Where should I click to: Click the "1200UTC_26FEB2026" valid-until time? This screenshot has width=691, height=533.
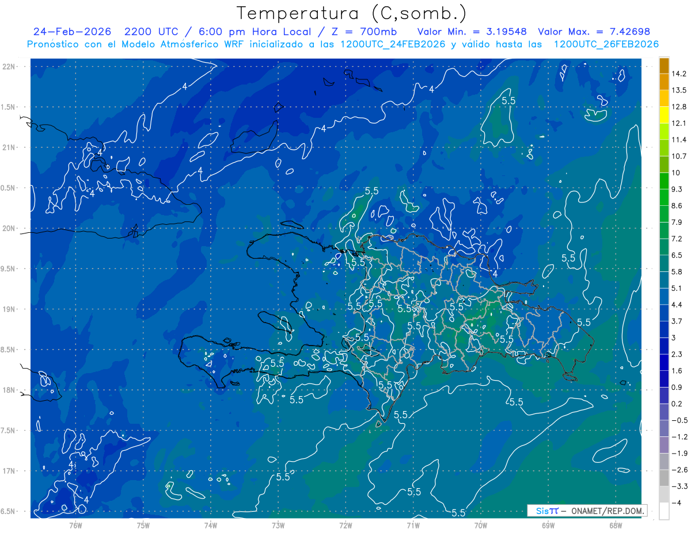click(606, 44)
